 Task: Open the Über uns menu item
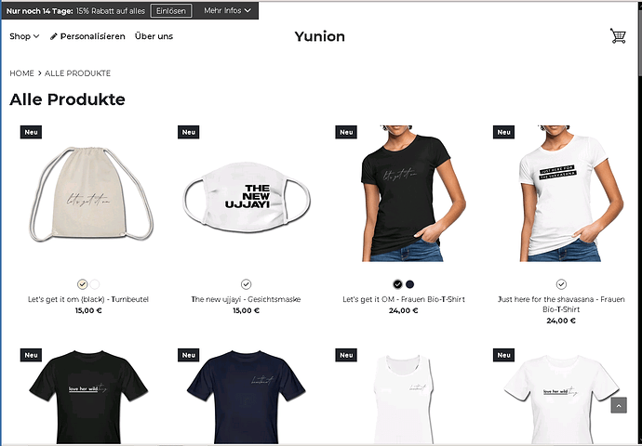(x=154, y=36)
